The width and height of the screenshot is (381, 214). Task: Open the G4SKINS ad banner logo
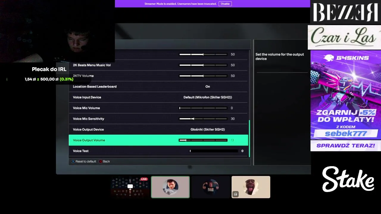pos(346,58)
